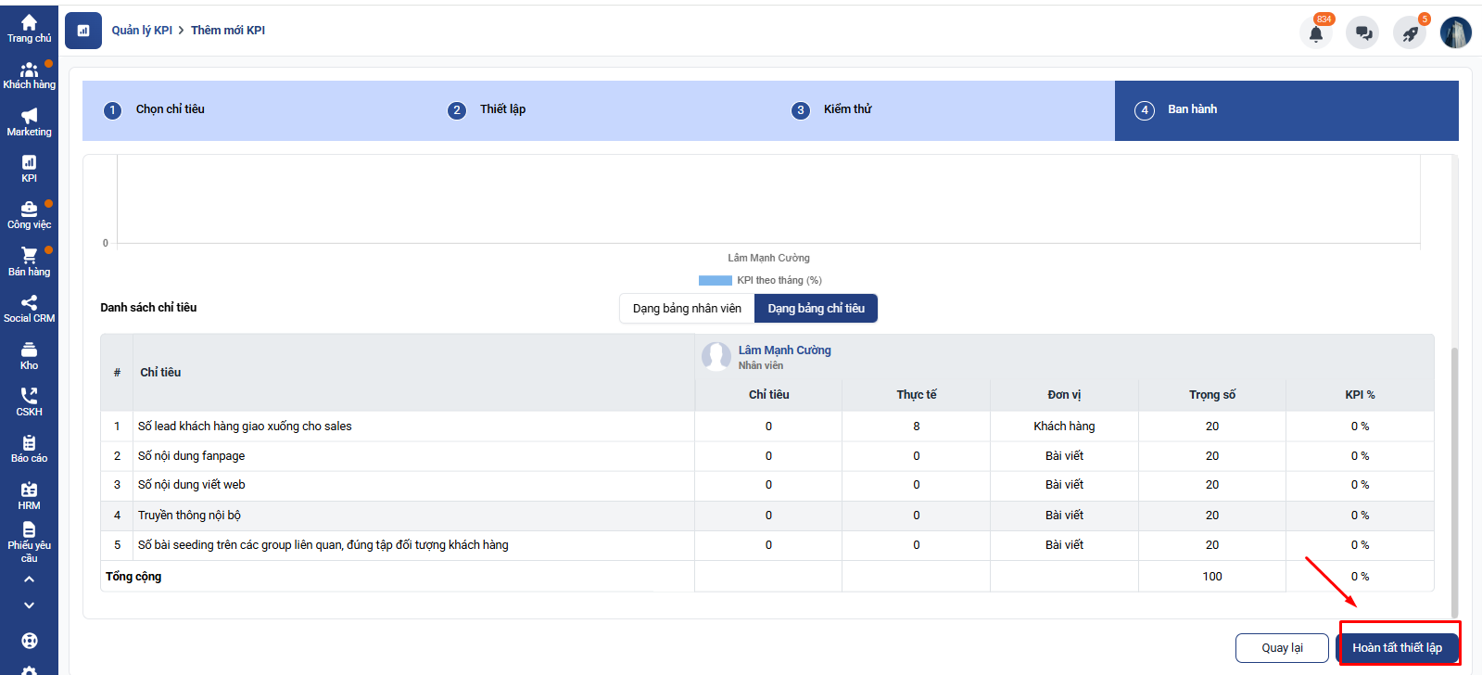Viewport: 1482px width, 675px height.
Task: Click Hoàn tất thiết lập button
Action: coord(1397,648)
